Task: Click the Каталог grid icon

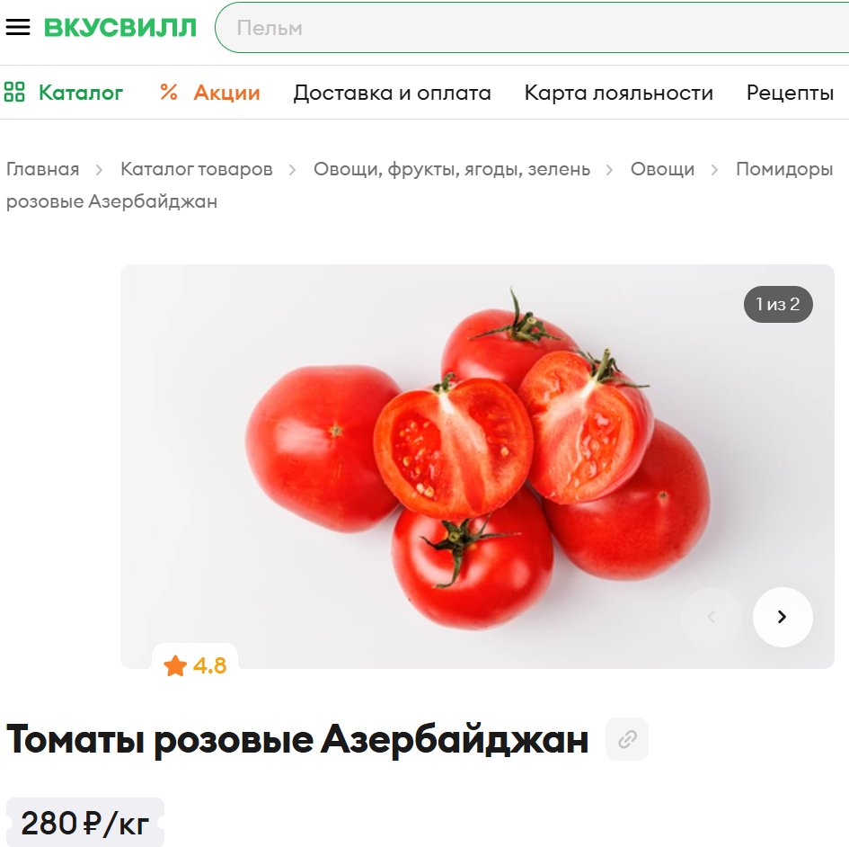Action: click(x=14, y=92)
